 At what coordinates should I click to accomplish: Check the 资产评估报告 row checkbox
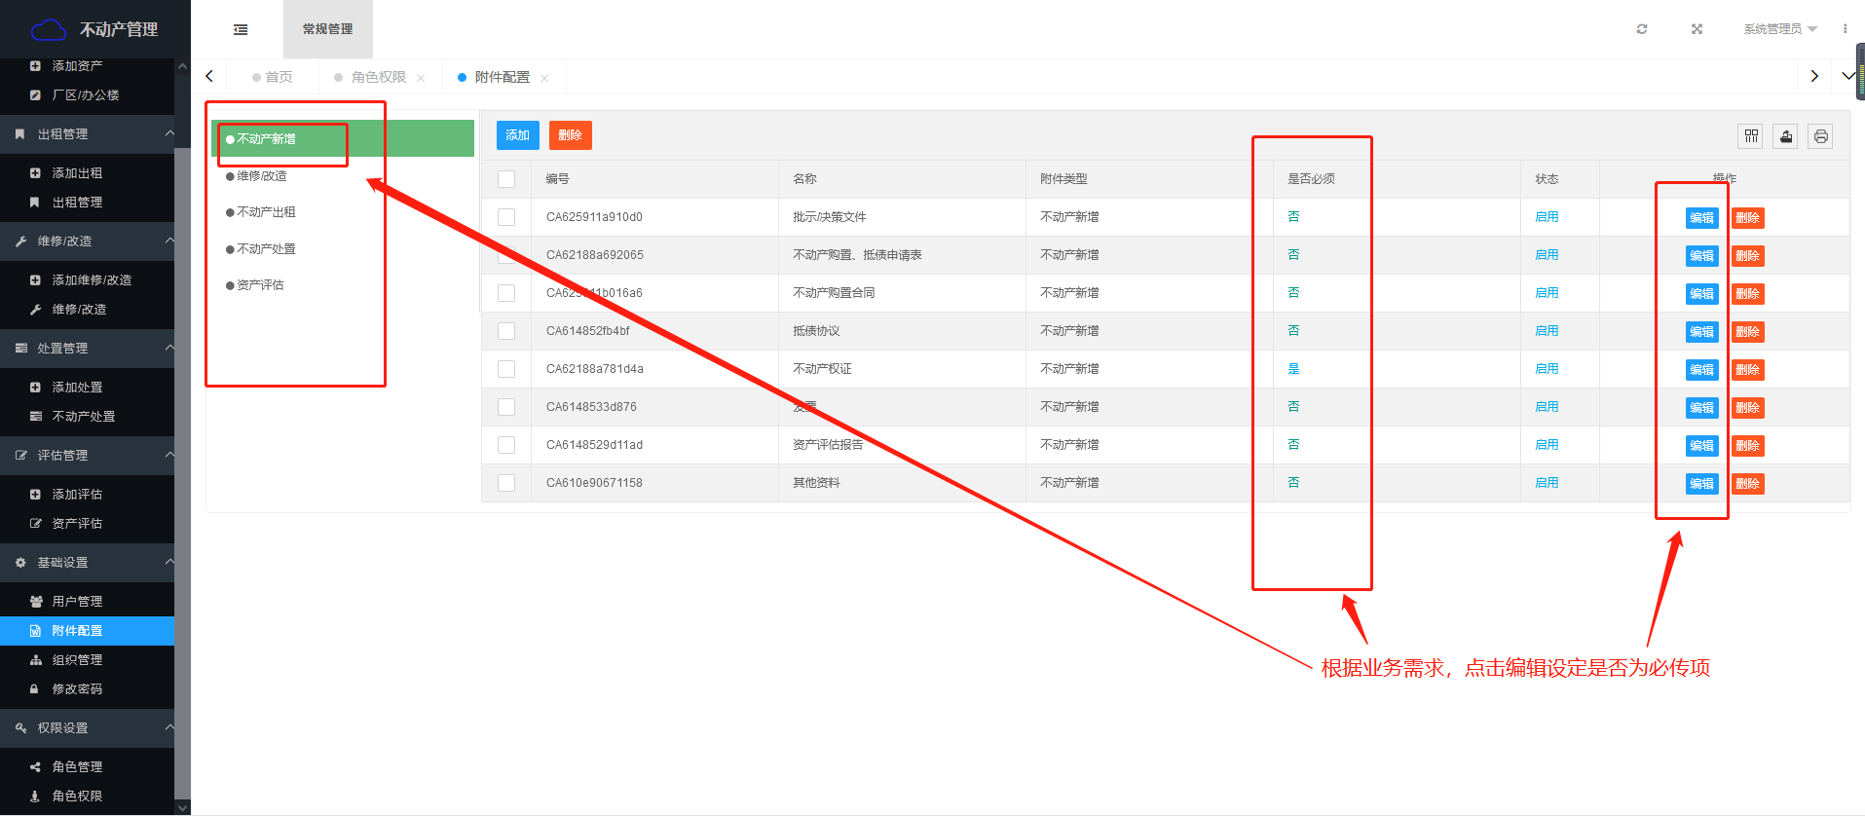click(506, 445)
